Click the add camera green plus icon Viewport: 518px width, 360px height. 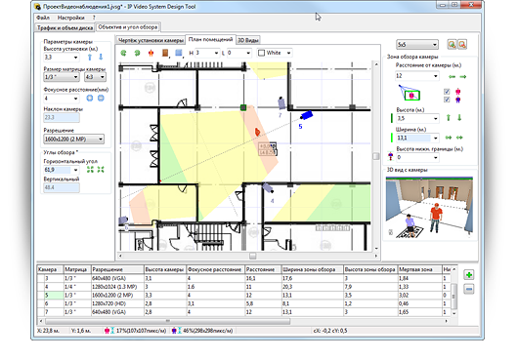coord(469,275)
